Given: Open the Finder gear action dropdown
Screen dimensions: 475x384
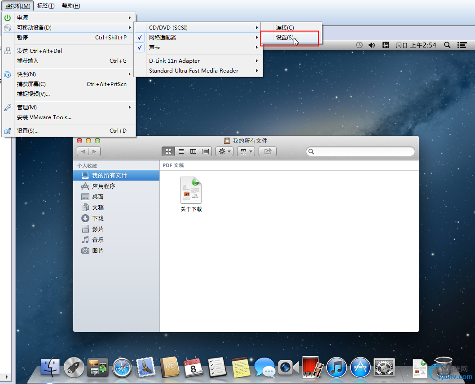Looking at the screenshot, I should coord(224,151).
